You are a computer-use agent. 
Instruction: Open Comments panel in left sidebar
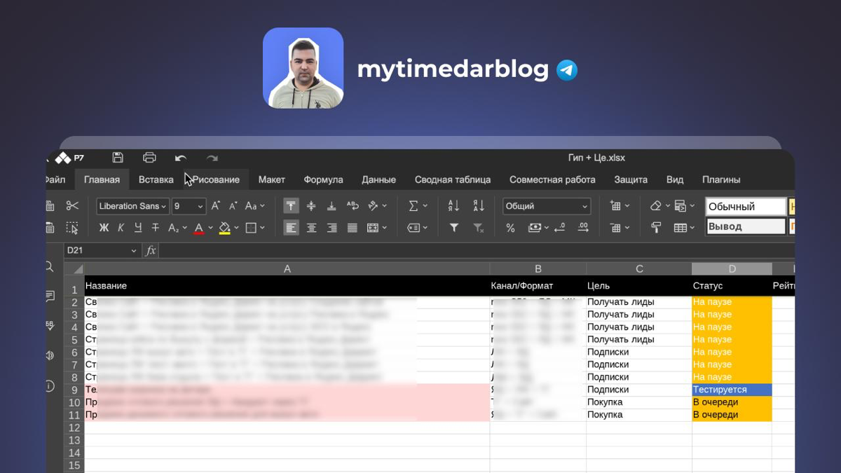point(50,296)
